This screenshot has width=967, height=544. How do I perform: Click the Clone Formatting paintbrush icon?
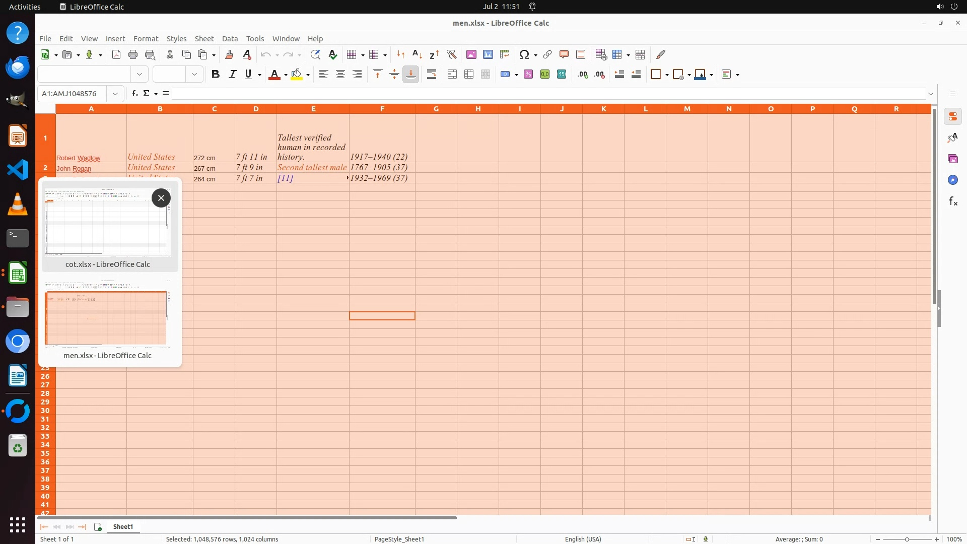[x=229, y=54]
